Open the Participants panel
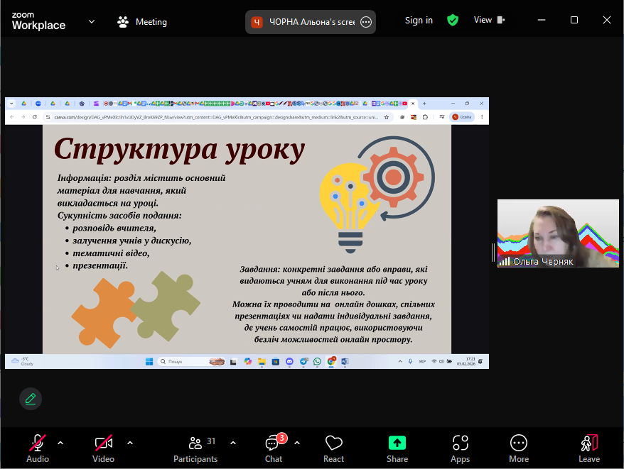624x469 pixels. [195, 448]
